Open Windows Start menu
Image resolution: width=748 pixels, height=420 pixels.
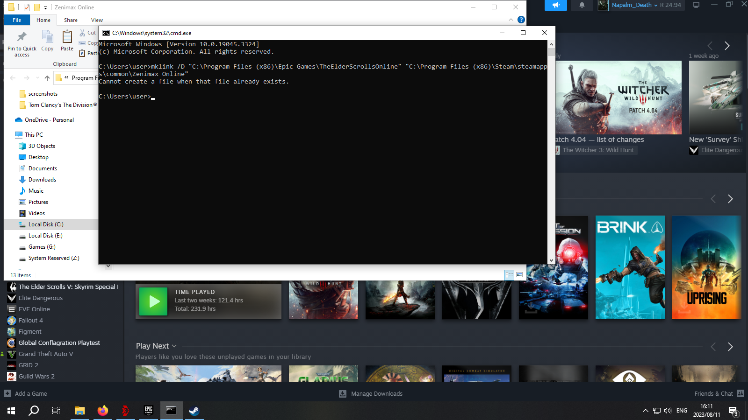pos(11,411)
